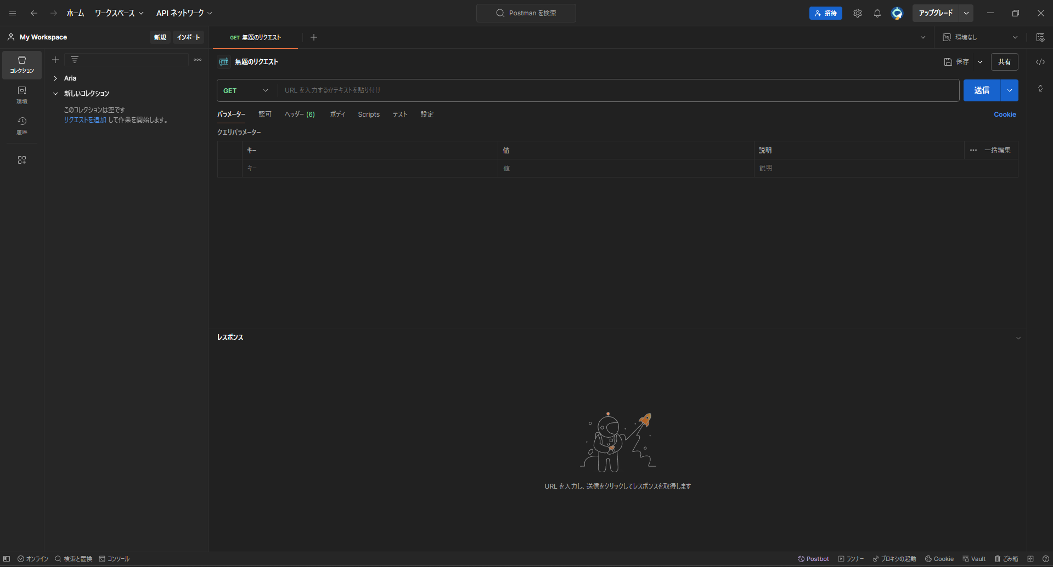Screen dimensions: 1053x567
Task: Switch to the ボディ tab
Action: 337,114
